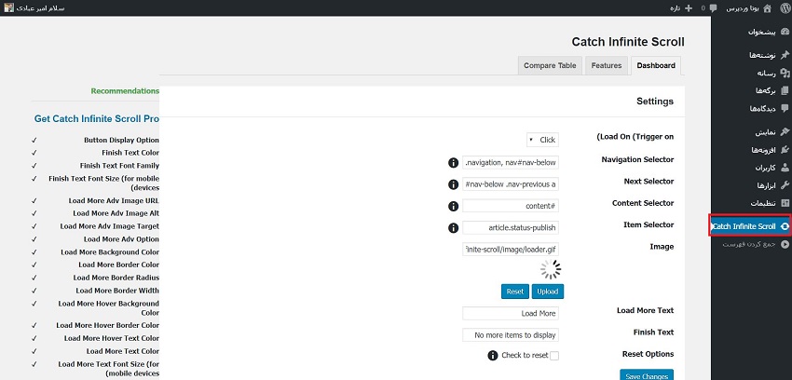Click the Upload button

point(548,292)
